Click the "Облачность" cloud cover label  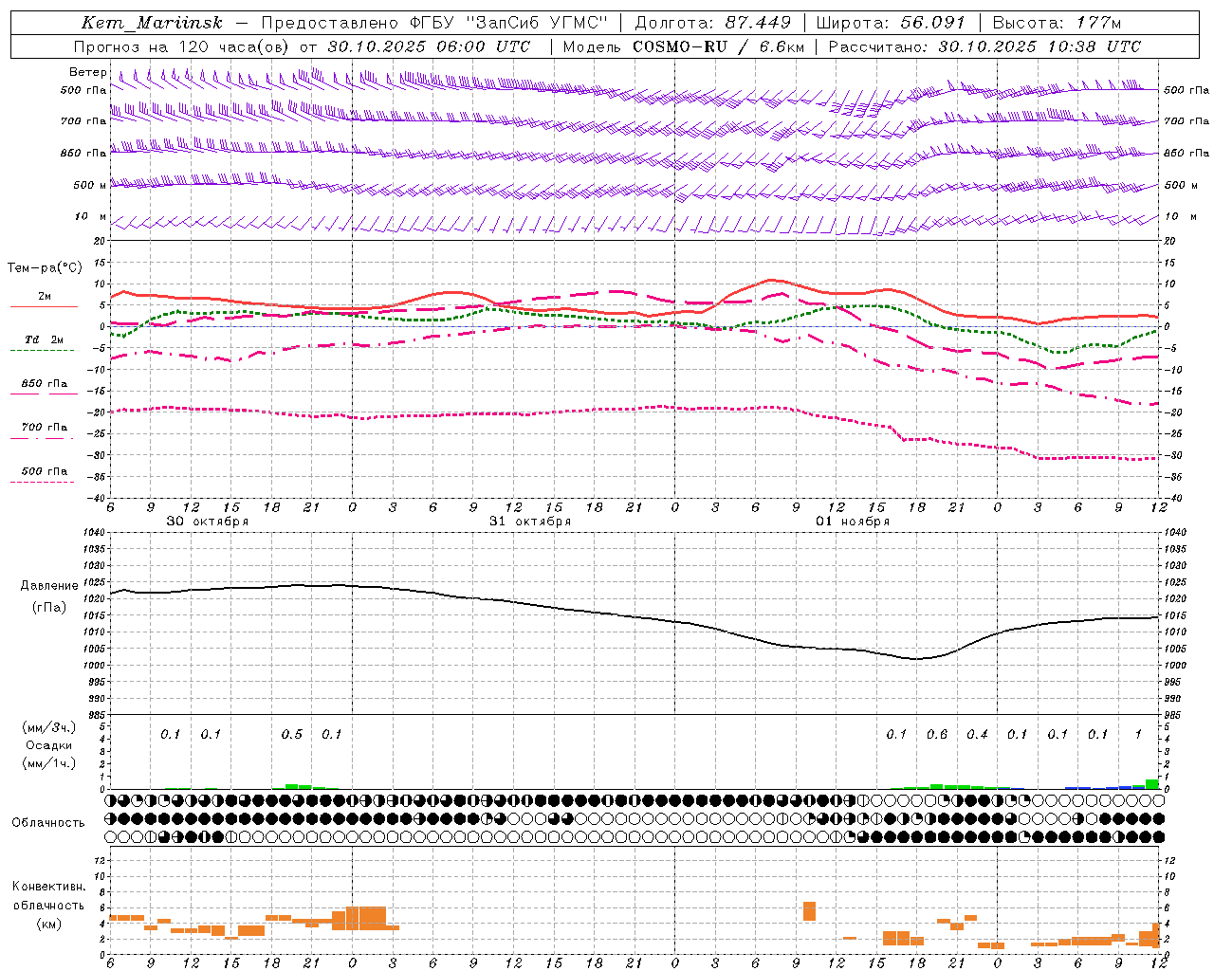(48, 823)
